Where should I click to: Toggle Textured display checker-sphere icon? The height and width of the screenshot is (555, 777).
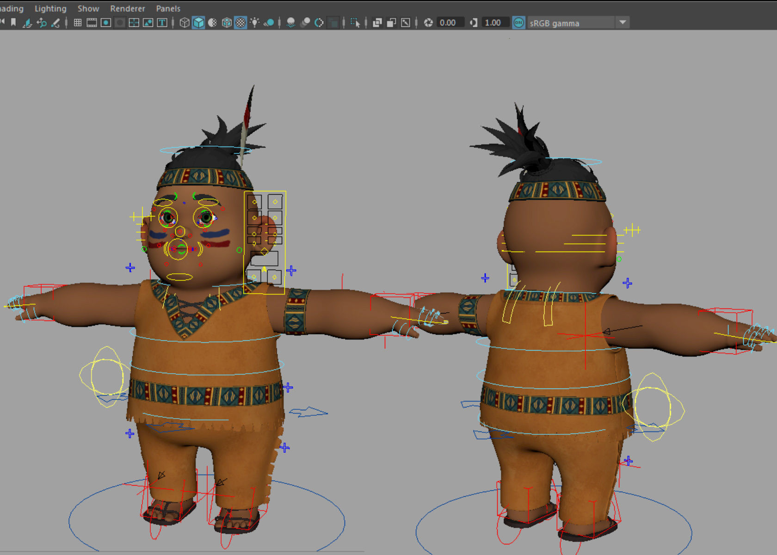click(x=240, y=23)
